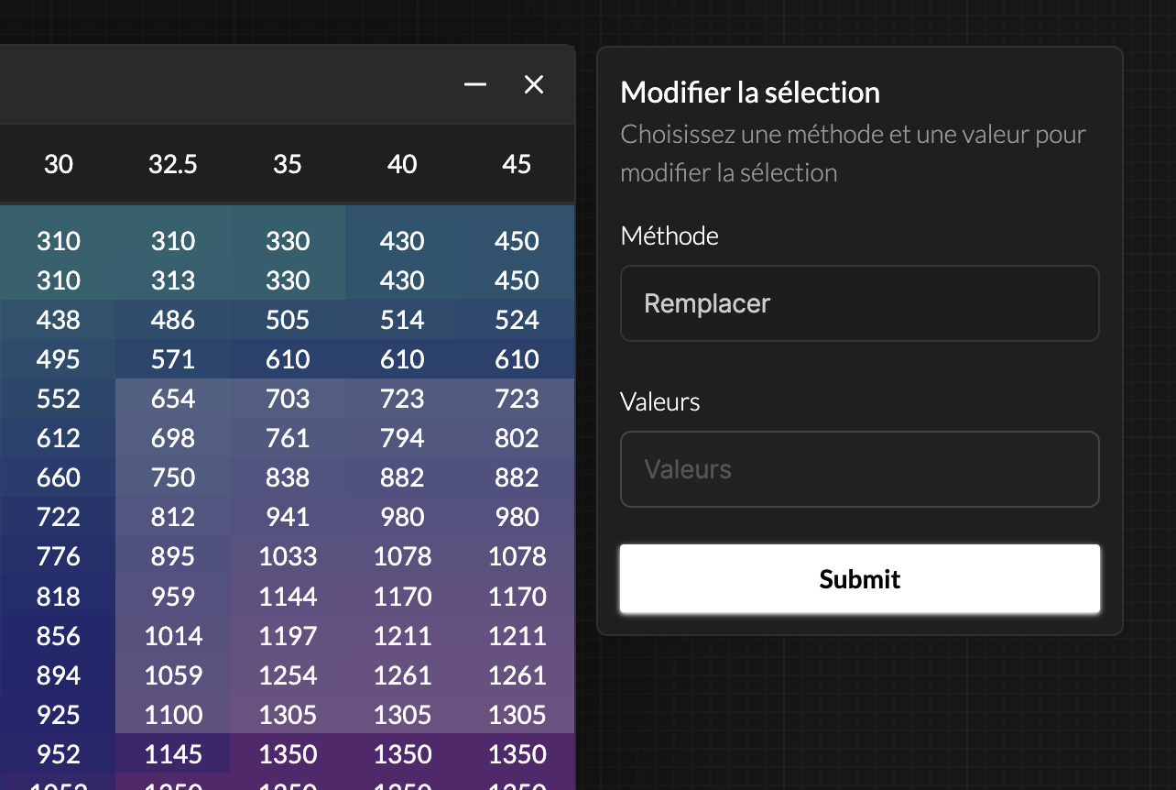
Task: Click the cell containing 438
Action: click(x=59, y=320)
